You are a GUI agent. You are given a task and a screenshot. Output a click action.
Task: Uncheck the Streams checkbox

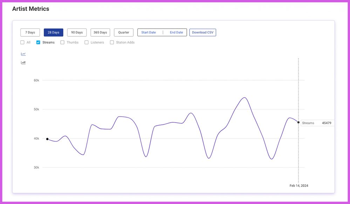pos(39,43)
